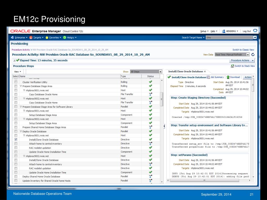Click the Search Target Name input field
267x200 pixels.
pos(229,37)
